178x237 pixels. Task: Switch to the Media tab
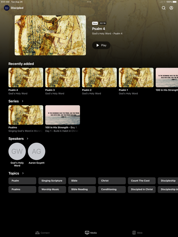(91, 233)
